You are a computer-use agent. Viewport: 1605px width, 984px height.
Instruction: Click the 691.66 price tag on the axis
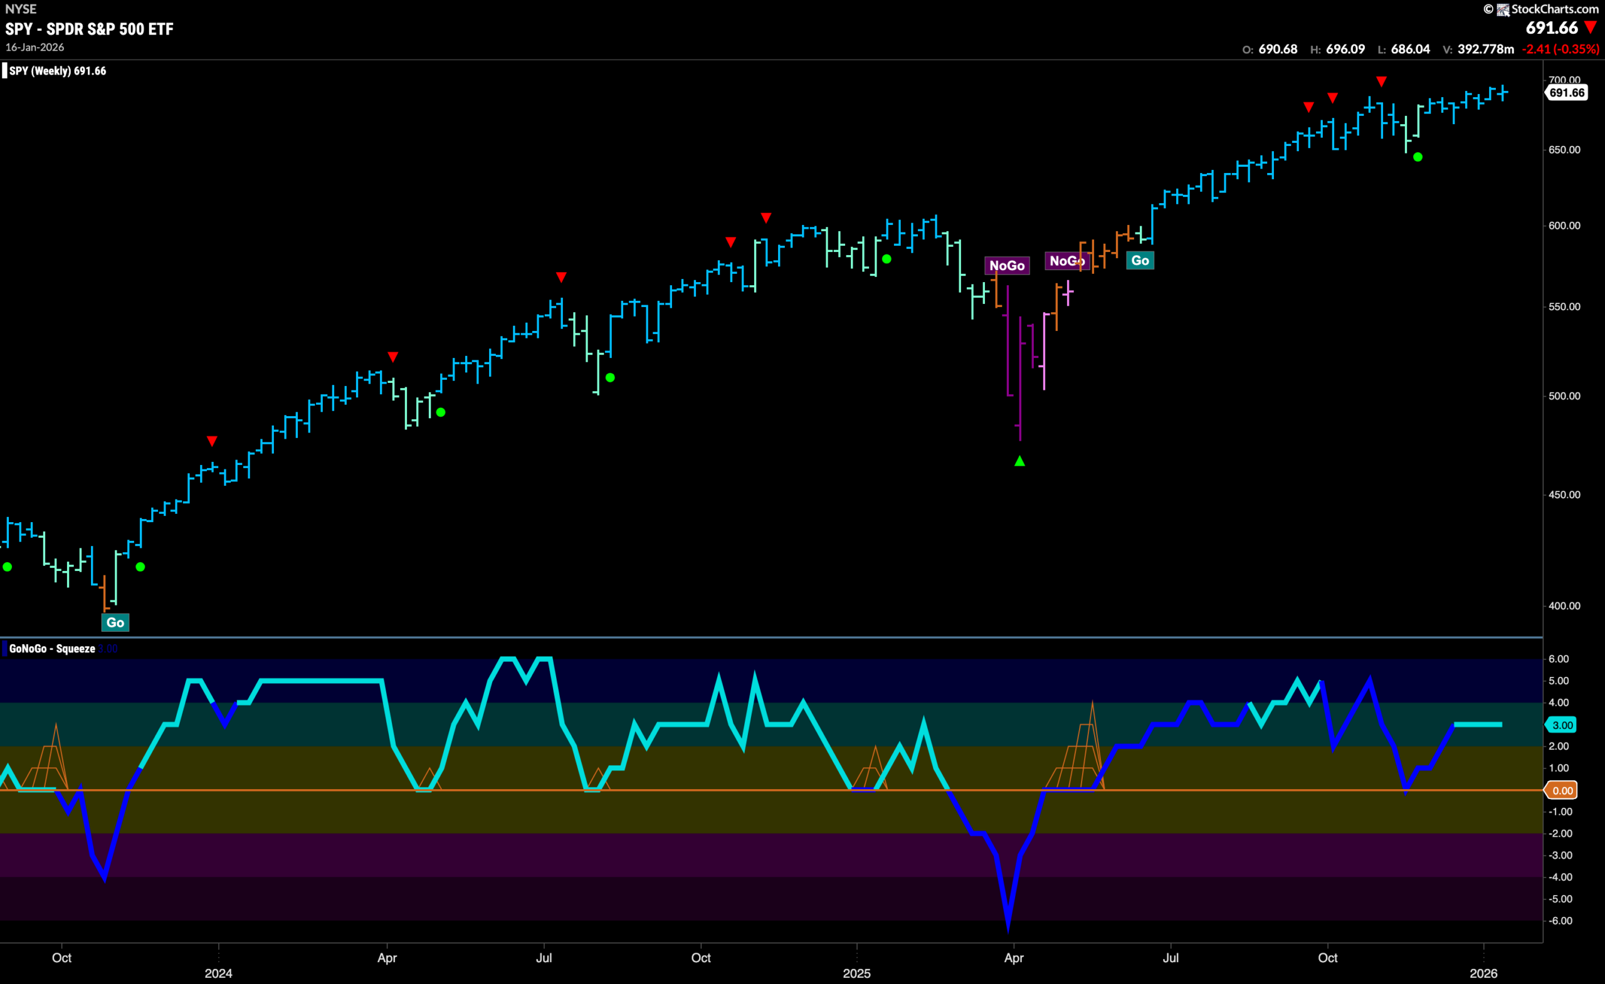(x=1567, y=93)
